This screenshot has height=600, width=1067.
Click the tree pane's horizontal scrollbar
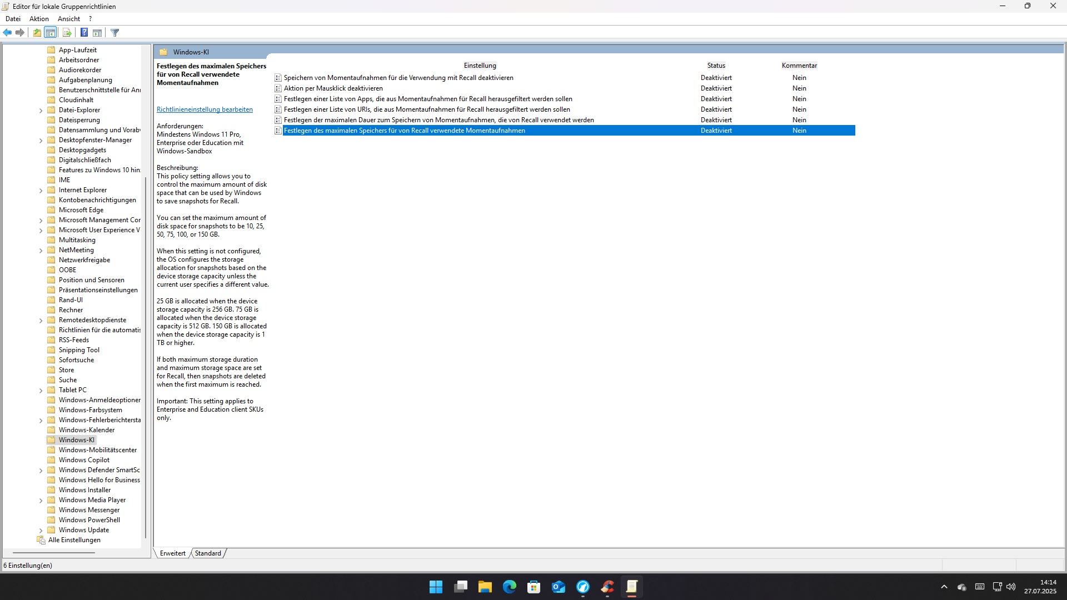click(x=54, y=553)
